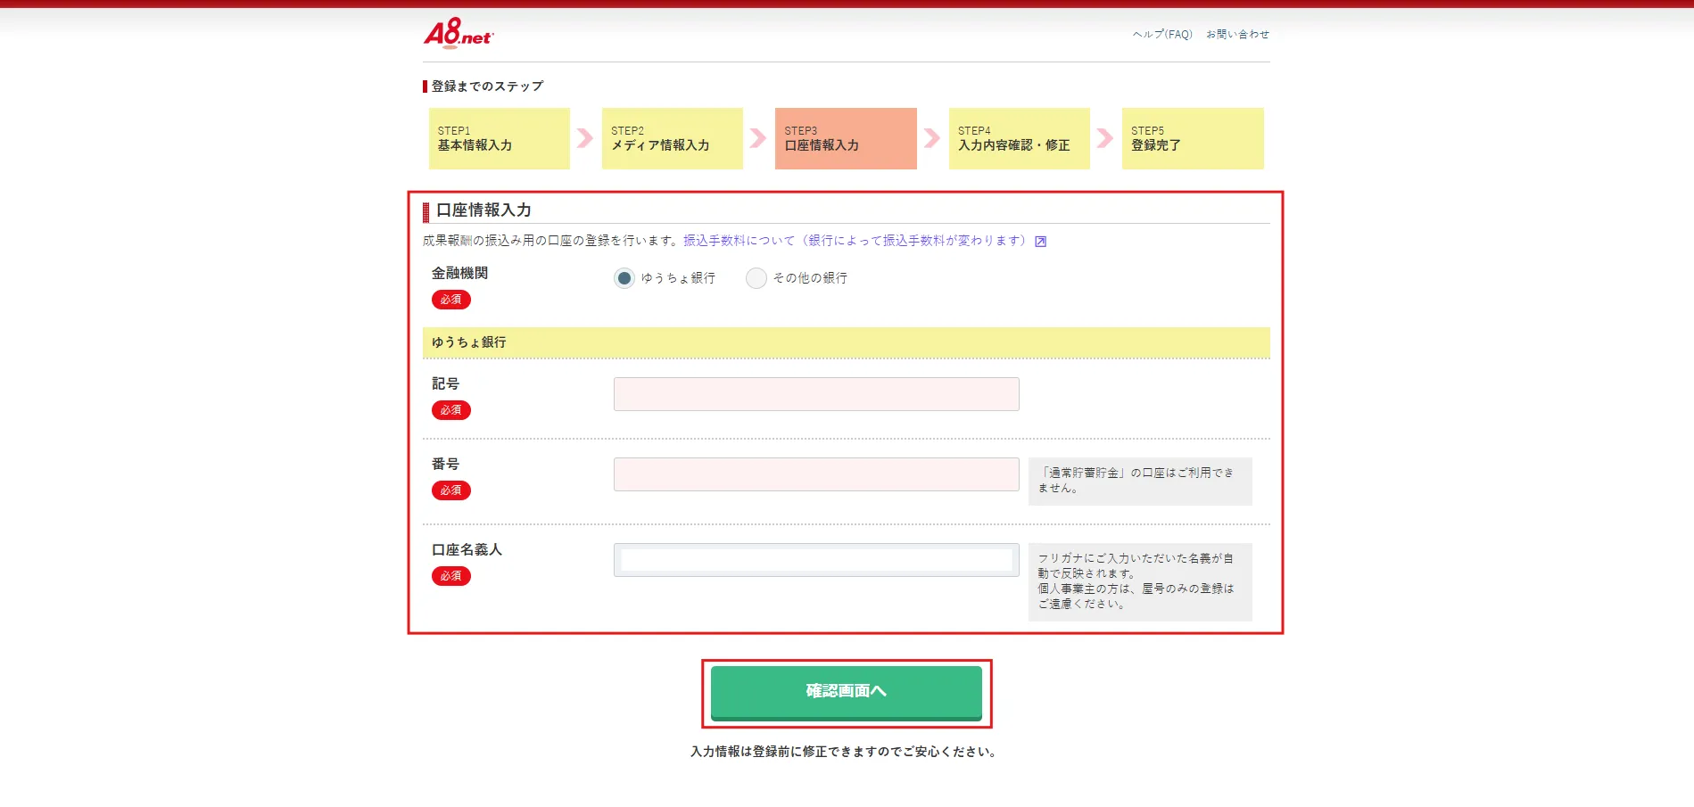Click the 必須 badge under 口座名義人
The height and width of the screenshot is (807, 1694).
coord(451,576)
